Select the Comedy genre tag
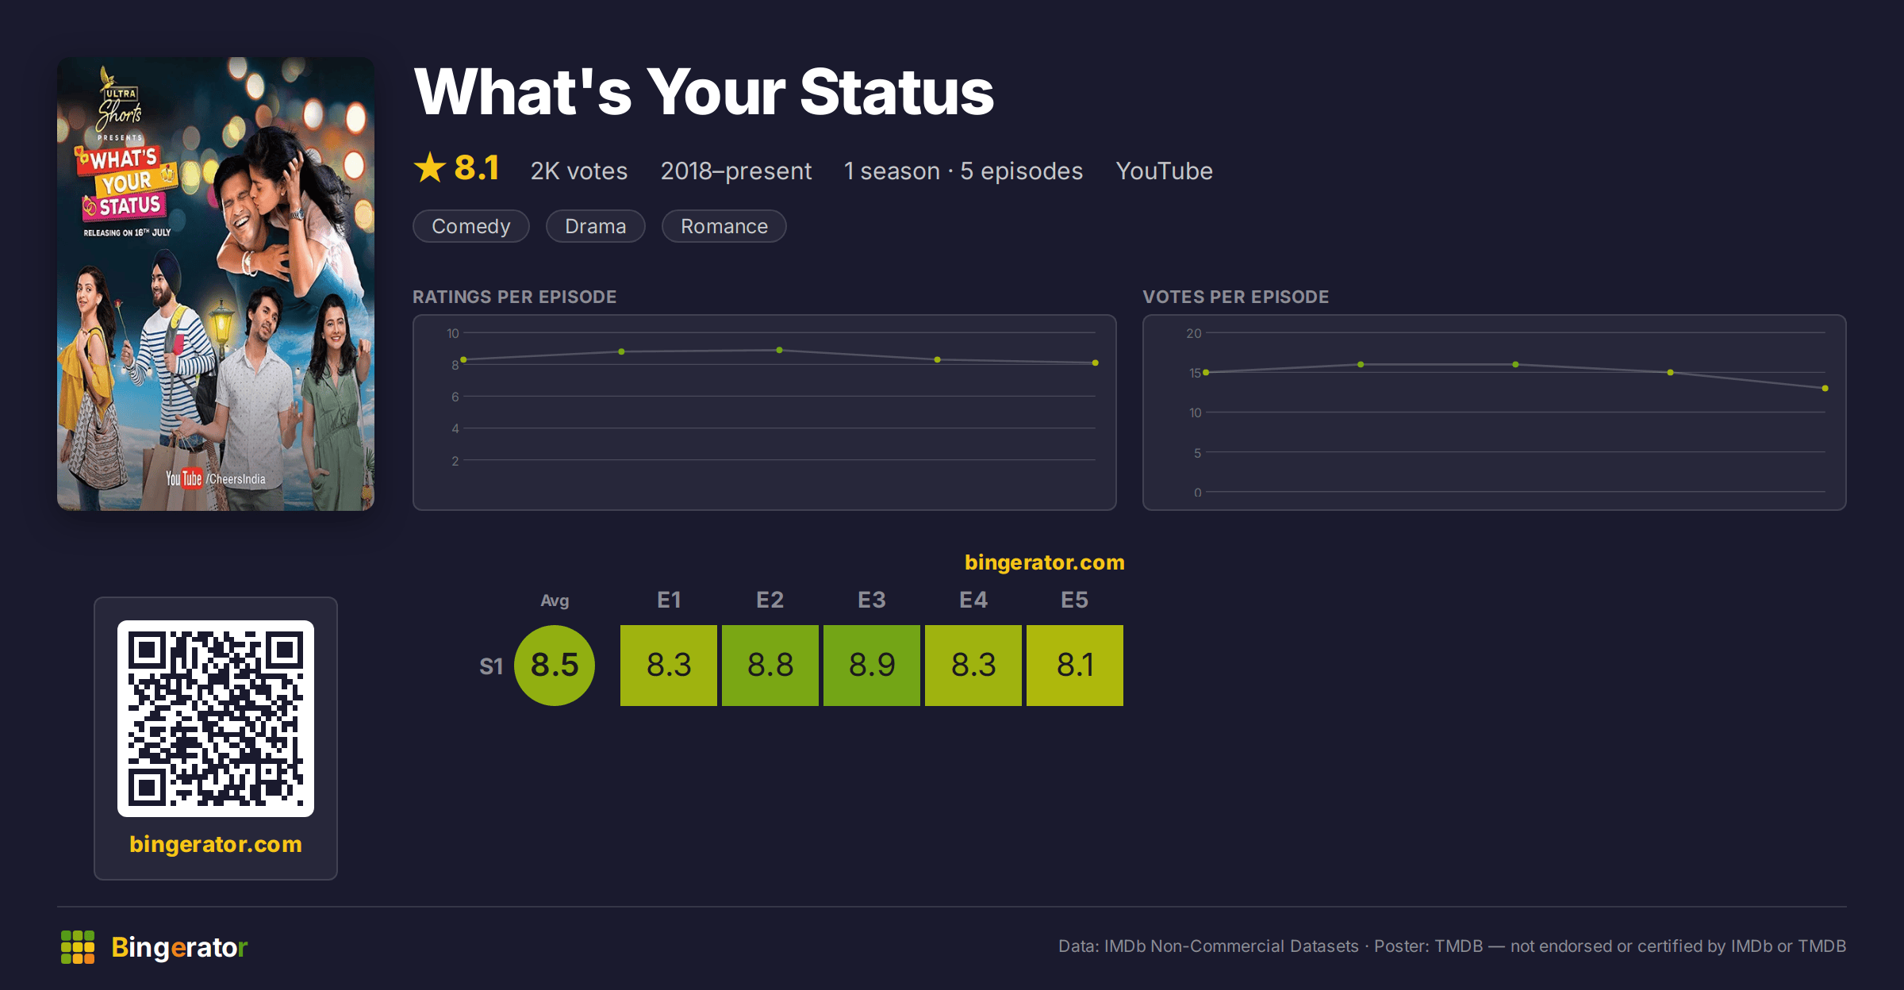Viewport: 1904px width, 990px height. 471,226
